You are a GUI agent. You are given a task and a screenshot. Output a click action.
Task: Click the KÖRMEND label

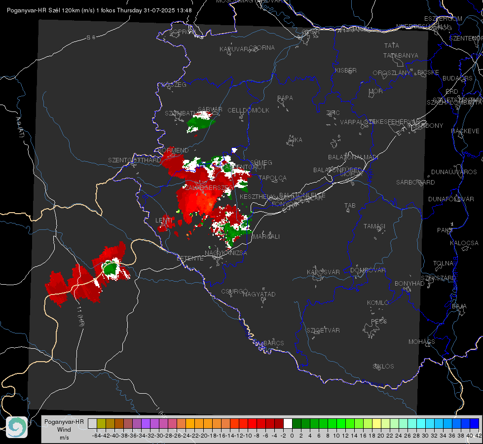(173, 150)
